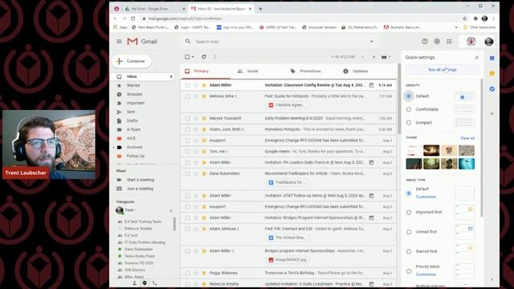
Task: Show more bookmarks with the chevron
Action: click(x=456, y=27)
